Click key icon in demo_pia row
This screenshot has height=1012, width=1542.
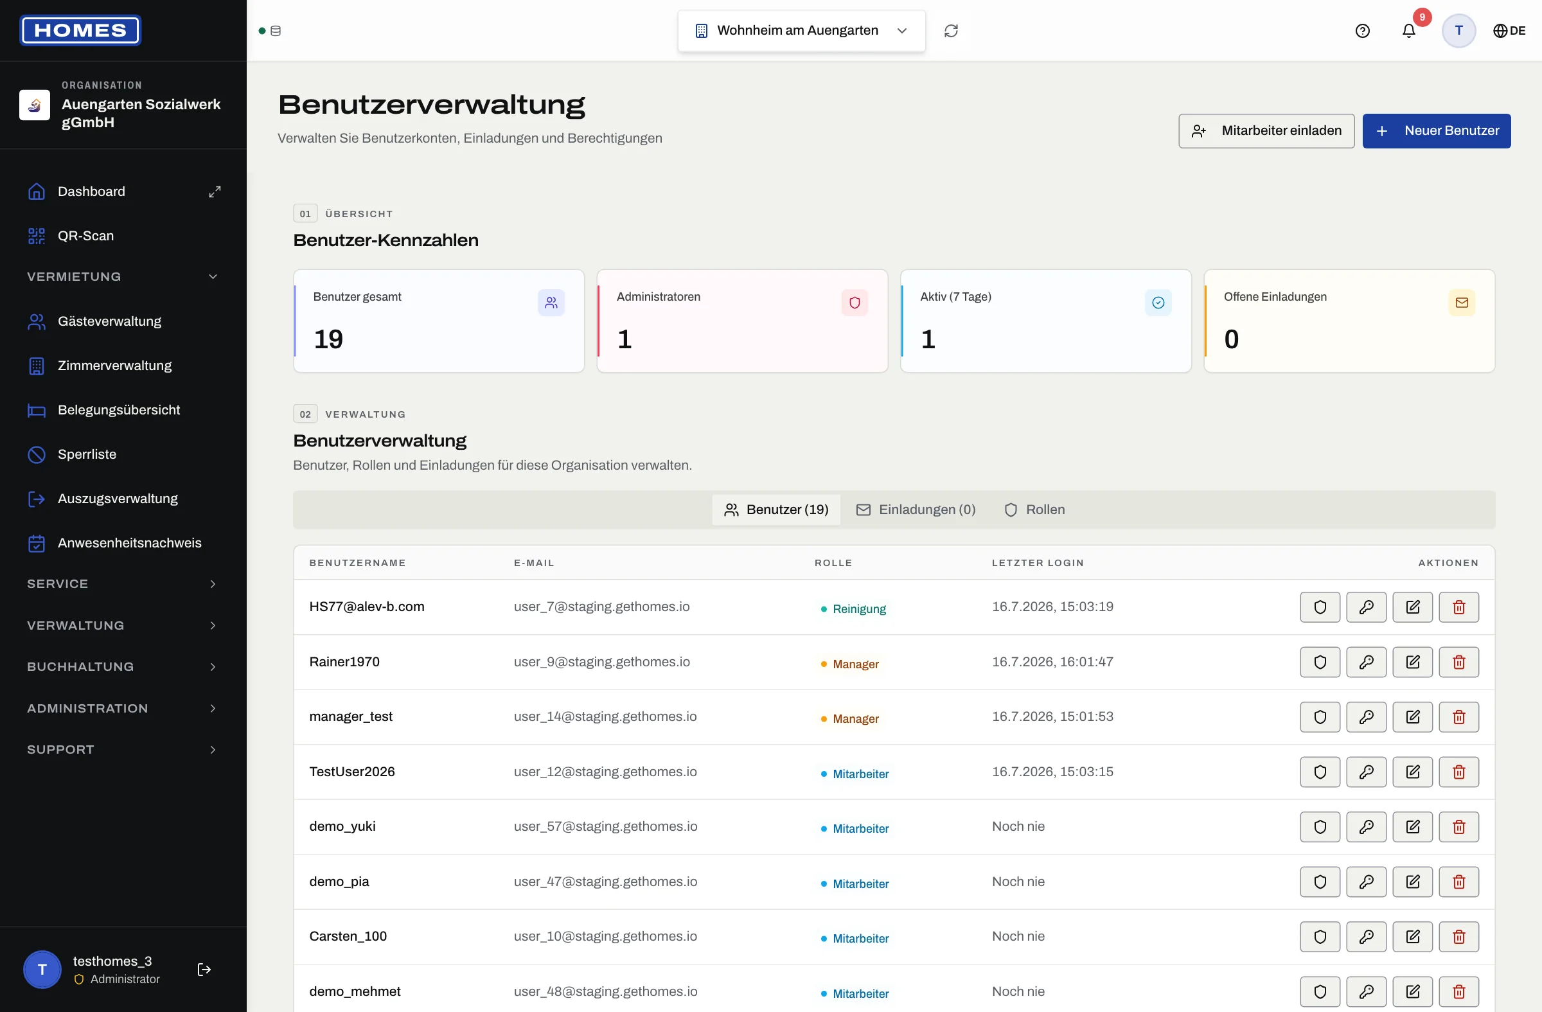click(x=1366, y=881)
